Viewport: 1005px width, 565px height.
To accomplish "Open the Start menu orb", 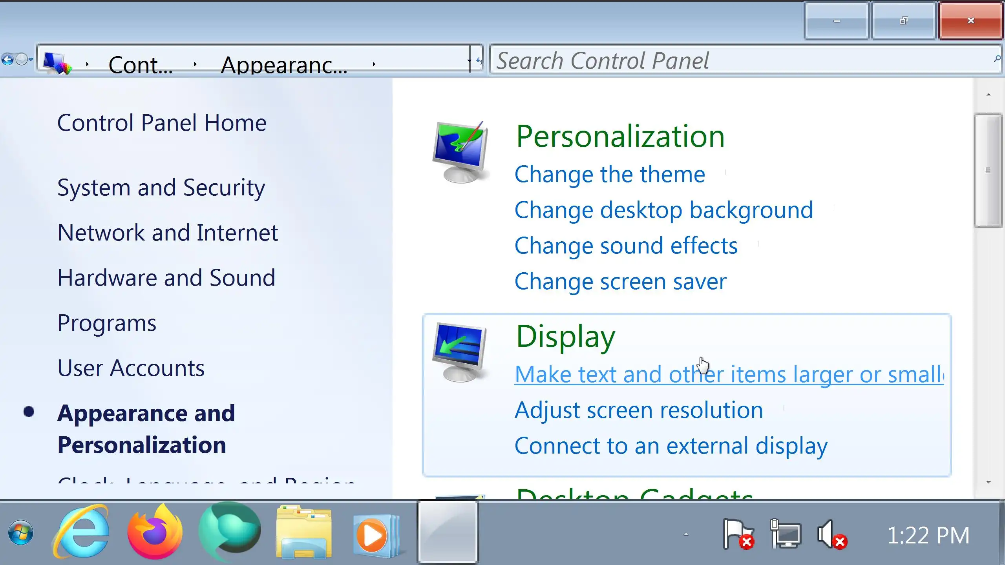I will tap(20, 533).
